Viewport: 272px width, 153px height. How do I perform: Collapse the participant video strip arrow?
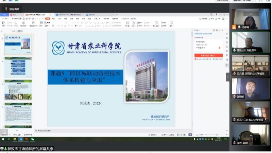tap(228, 77)
